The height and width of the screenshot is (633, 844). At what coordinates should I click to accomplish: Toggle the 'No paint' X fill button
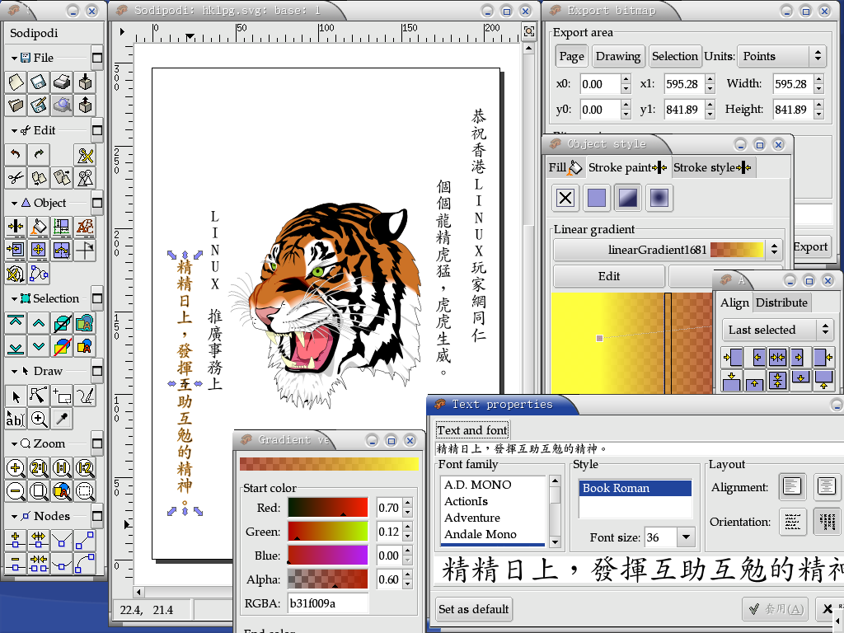[565, 198]
